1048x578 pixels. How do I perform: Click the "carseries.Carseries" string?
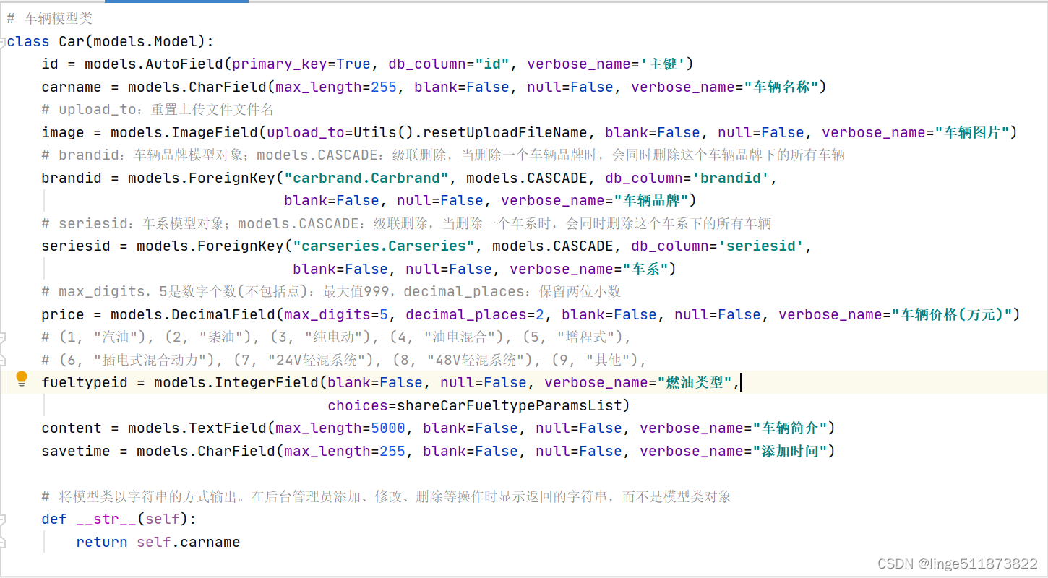pyautogui.click(x=384, y=246)
